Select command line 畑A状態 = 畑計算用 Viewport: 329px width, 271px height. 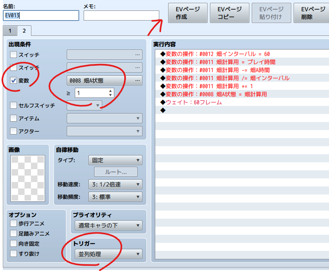242,94
